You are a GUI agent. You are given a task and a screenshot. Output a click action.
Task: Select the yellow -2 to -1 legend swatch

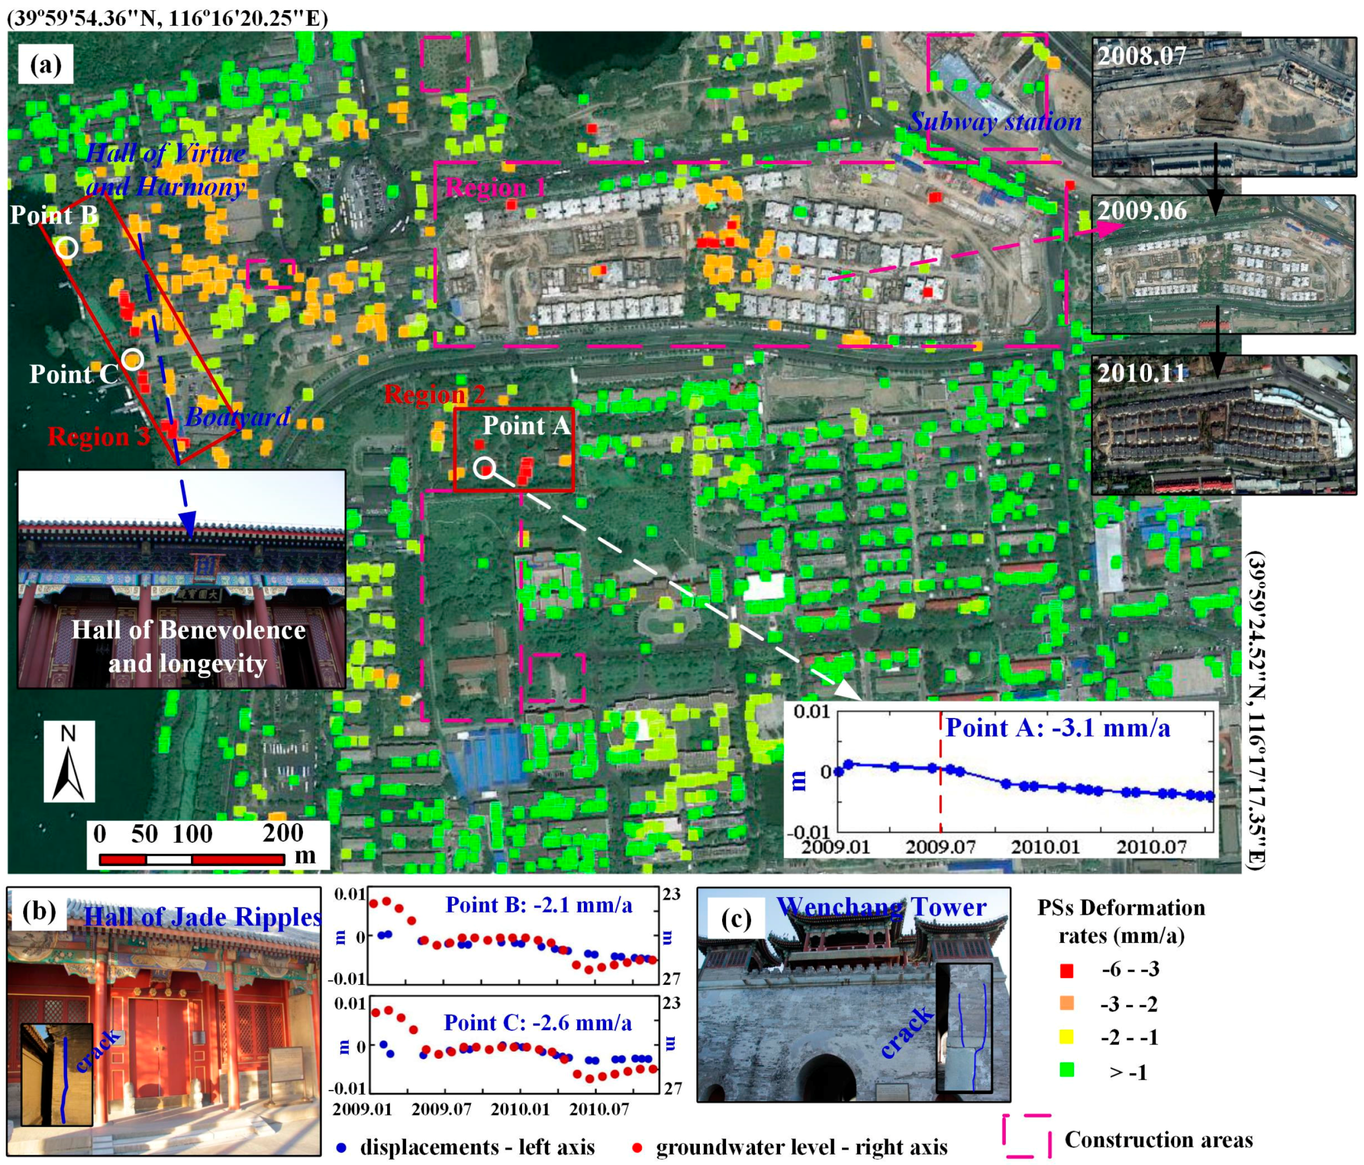(x=1067, y=1037)
